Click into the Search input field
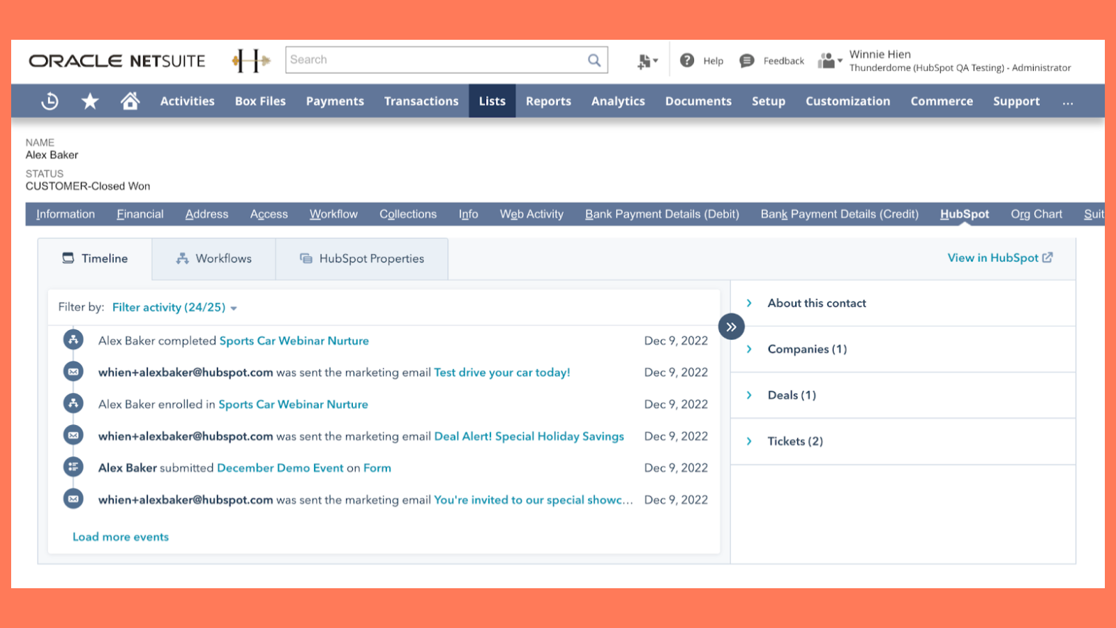Viewport: 1116px width, 628px height. [x=436, y=60]
